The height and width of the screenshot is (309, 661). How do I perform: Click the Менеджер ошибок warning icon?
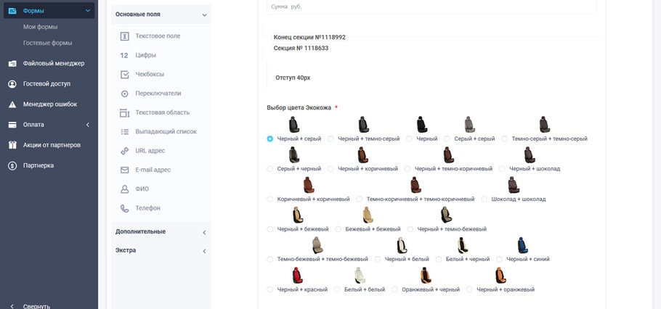[12, 104]
